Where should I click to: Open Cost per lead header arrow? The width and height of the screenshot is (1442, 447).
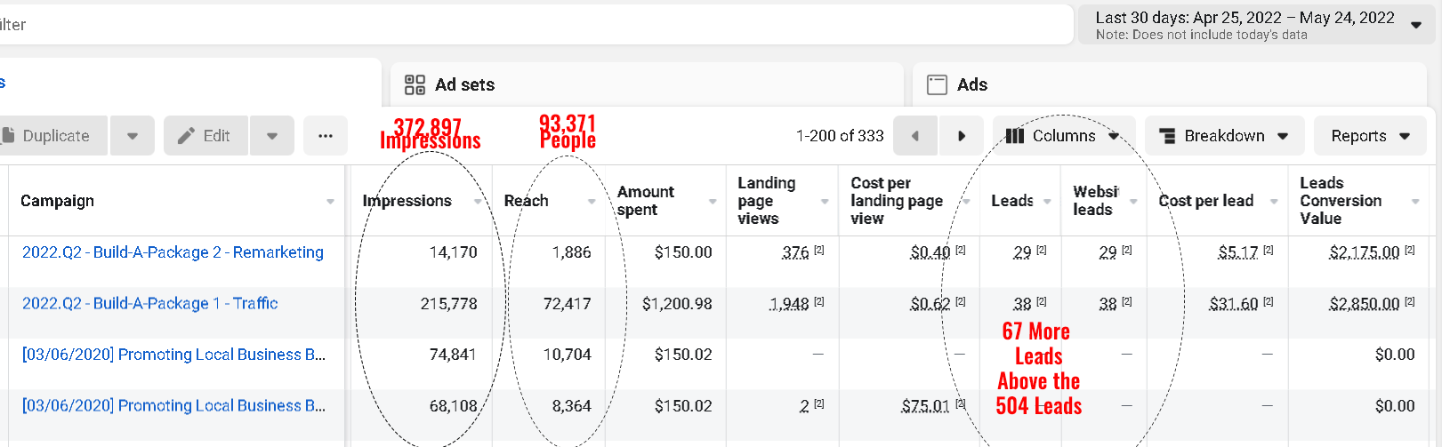[x=1274, y=202]
